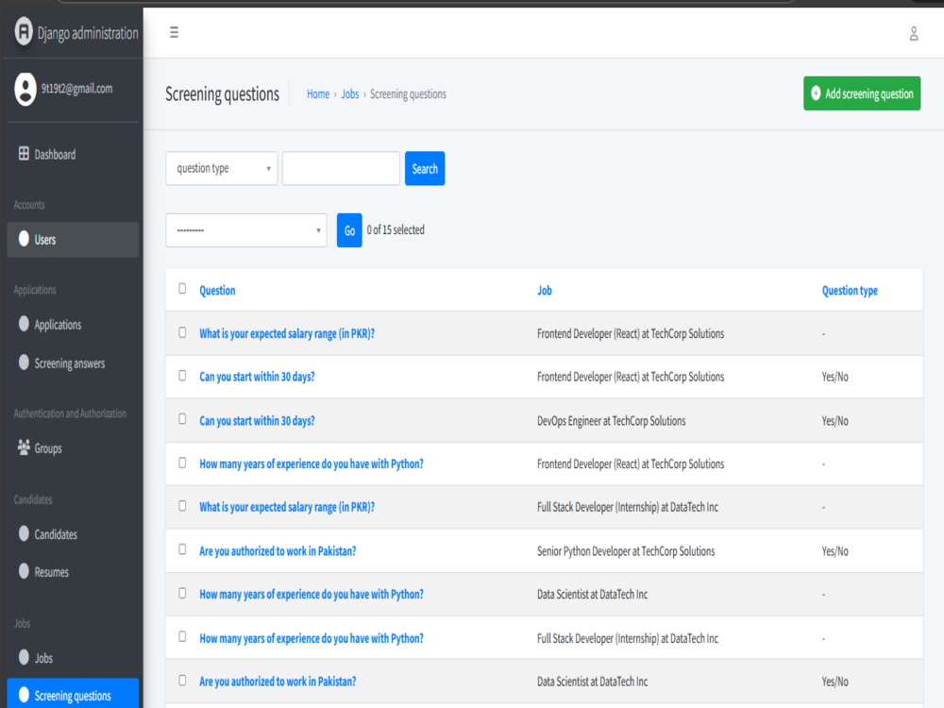The width and height of the screenshot is (944, 708).
Task: Sort by the Job column header
Action: point(545,290)
